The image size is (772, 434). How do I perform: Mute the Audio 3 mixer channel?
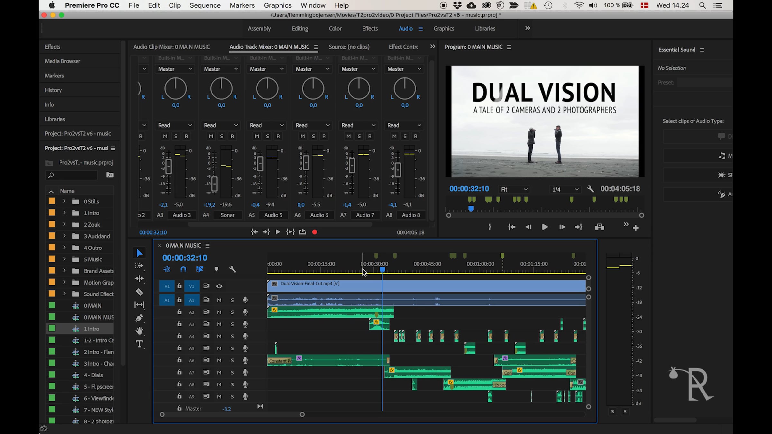point(165,136)
